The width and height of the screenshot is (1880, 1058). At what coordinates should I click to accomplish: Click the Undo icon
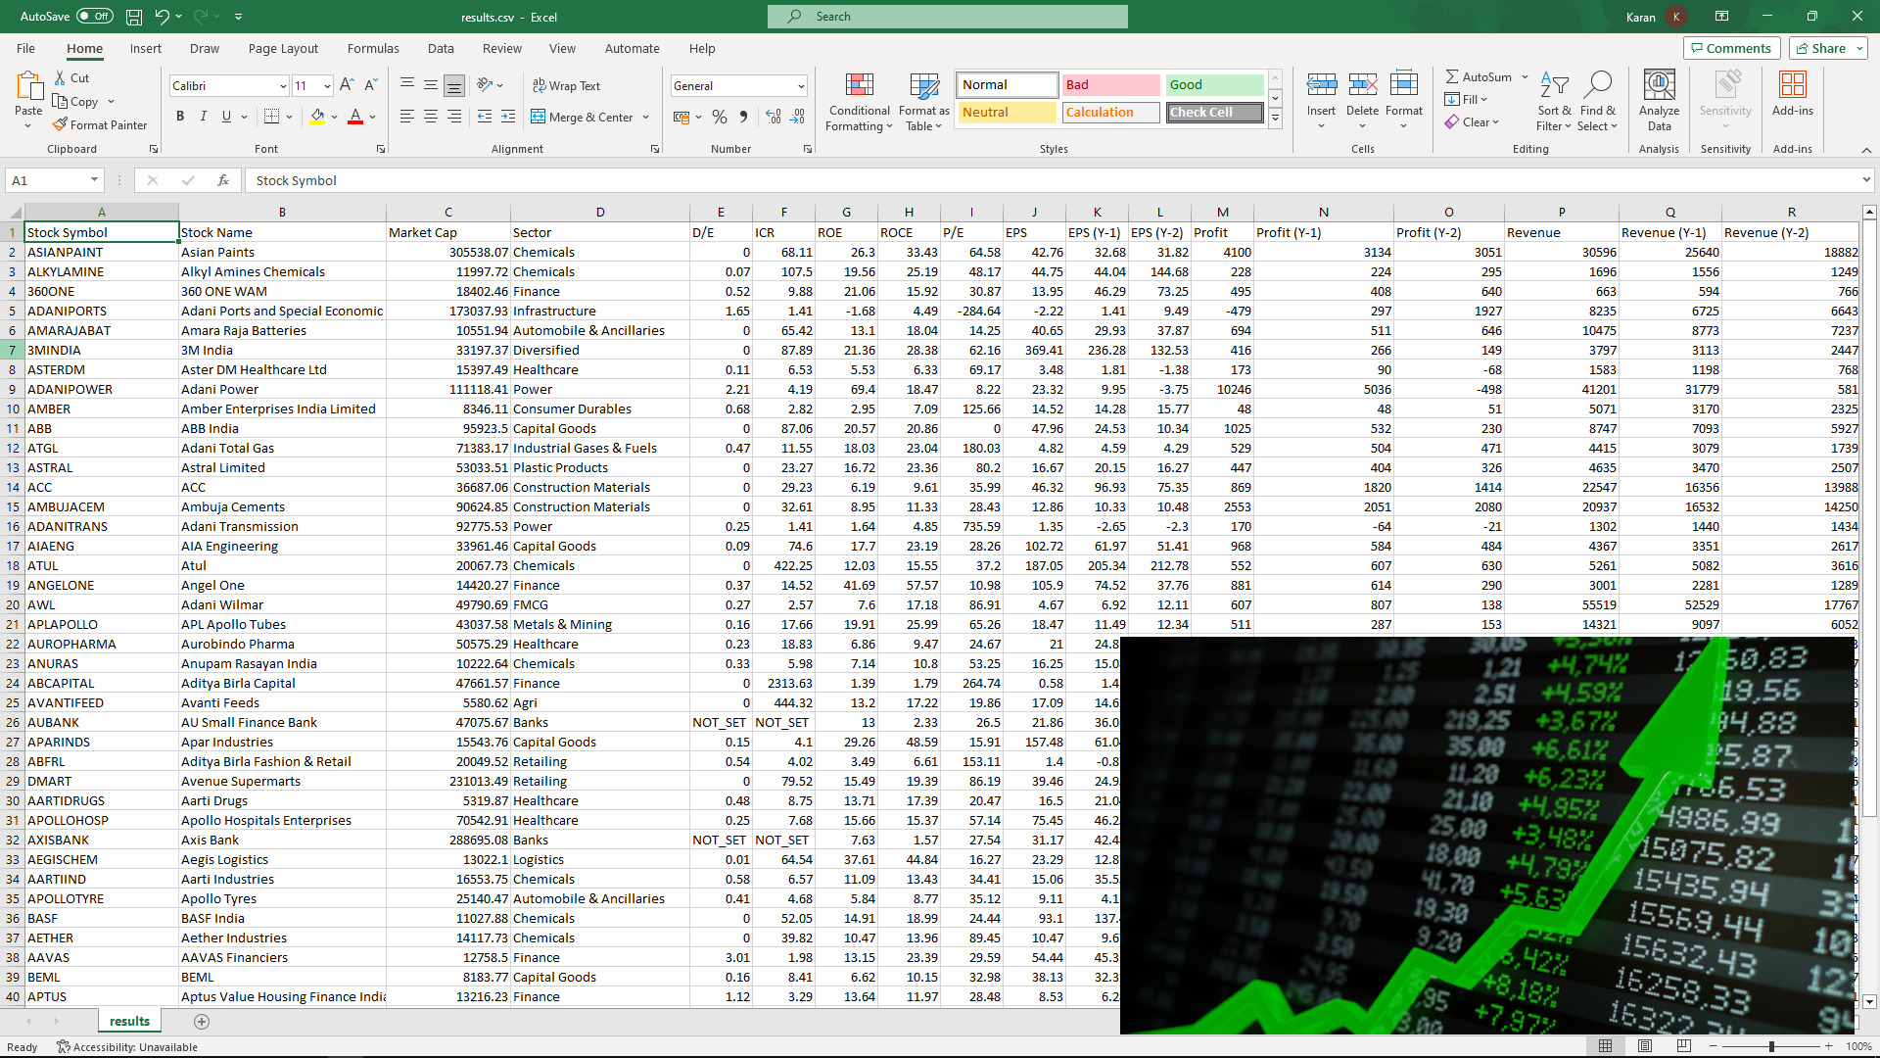pos(162,17)
